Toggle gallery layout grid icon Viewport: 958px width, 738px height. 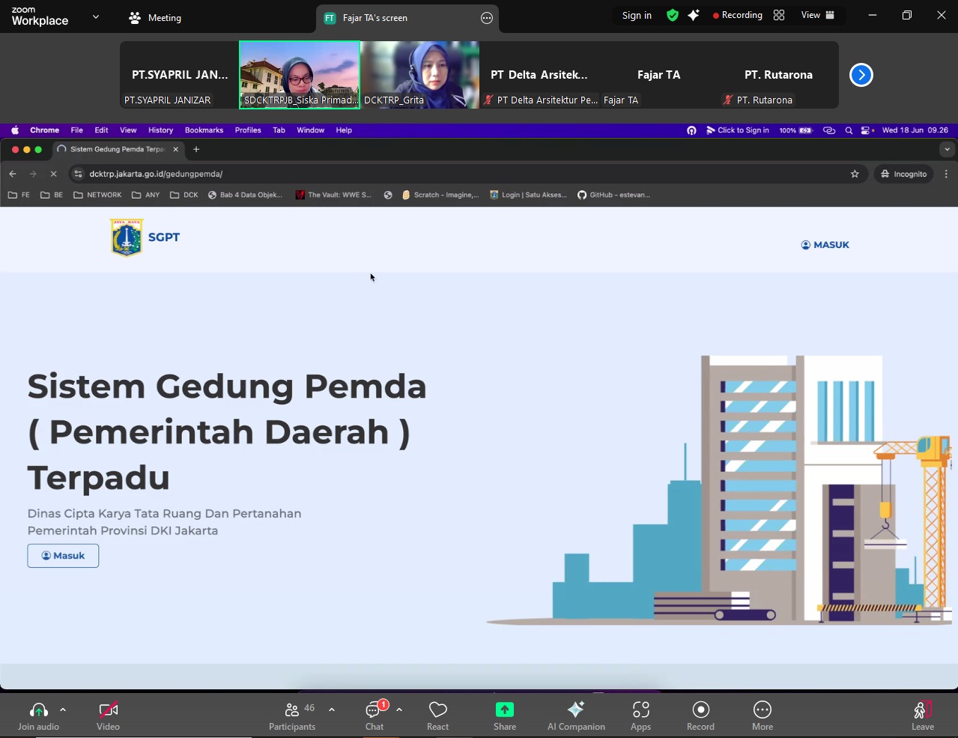click(779, 15)
